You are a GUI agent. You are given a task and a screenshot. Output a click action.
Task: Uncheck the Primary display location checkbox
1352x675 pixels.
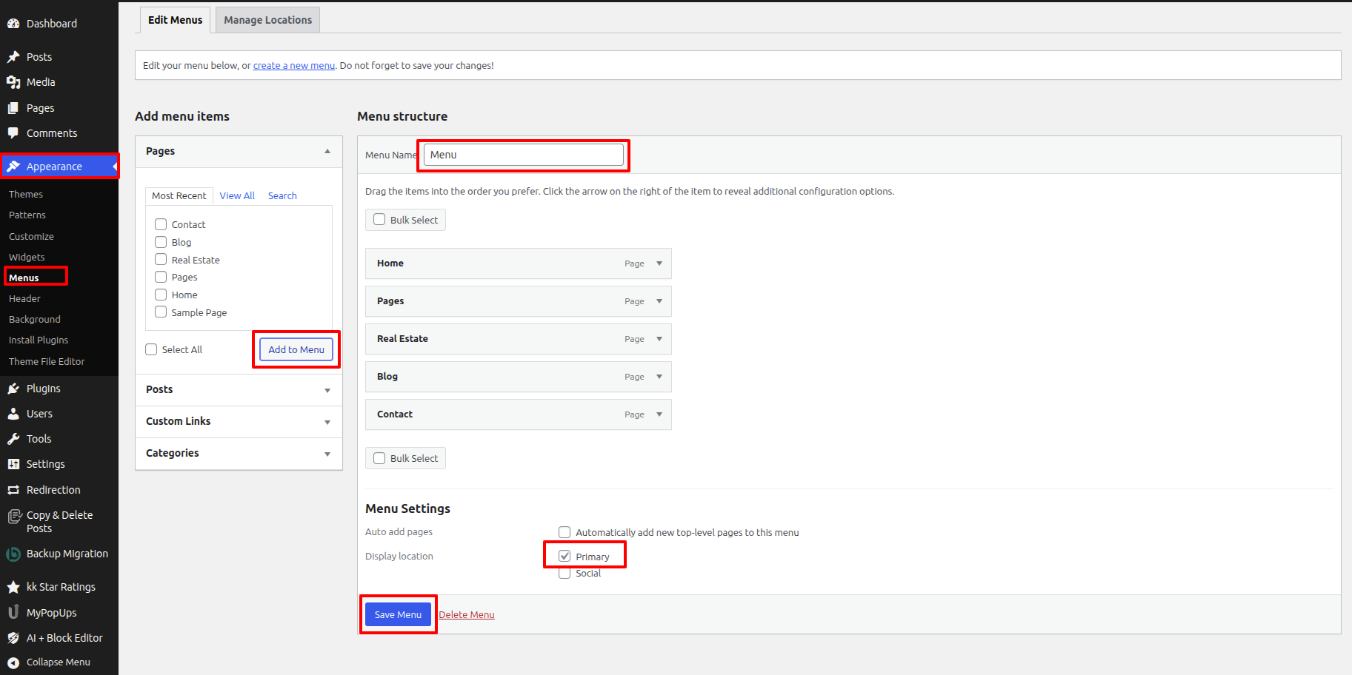tap(565, 556)
